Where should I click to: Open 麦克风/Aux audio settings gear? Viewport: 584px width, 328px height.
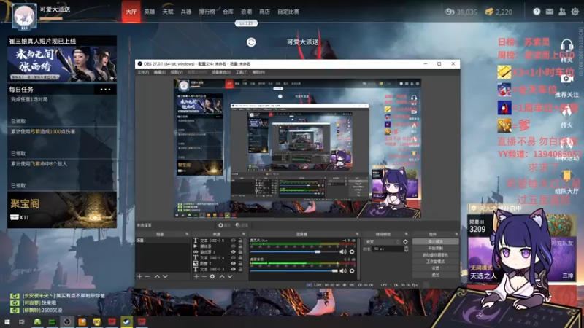[x=352, y=251]
